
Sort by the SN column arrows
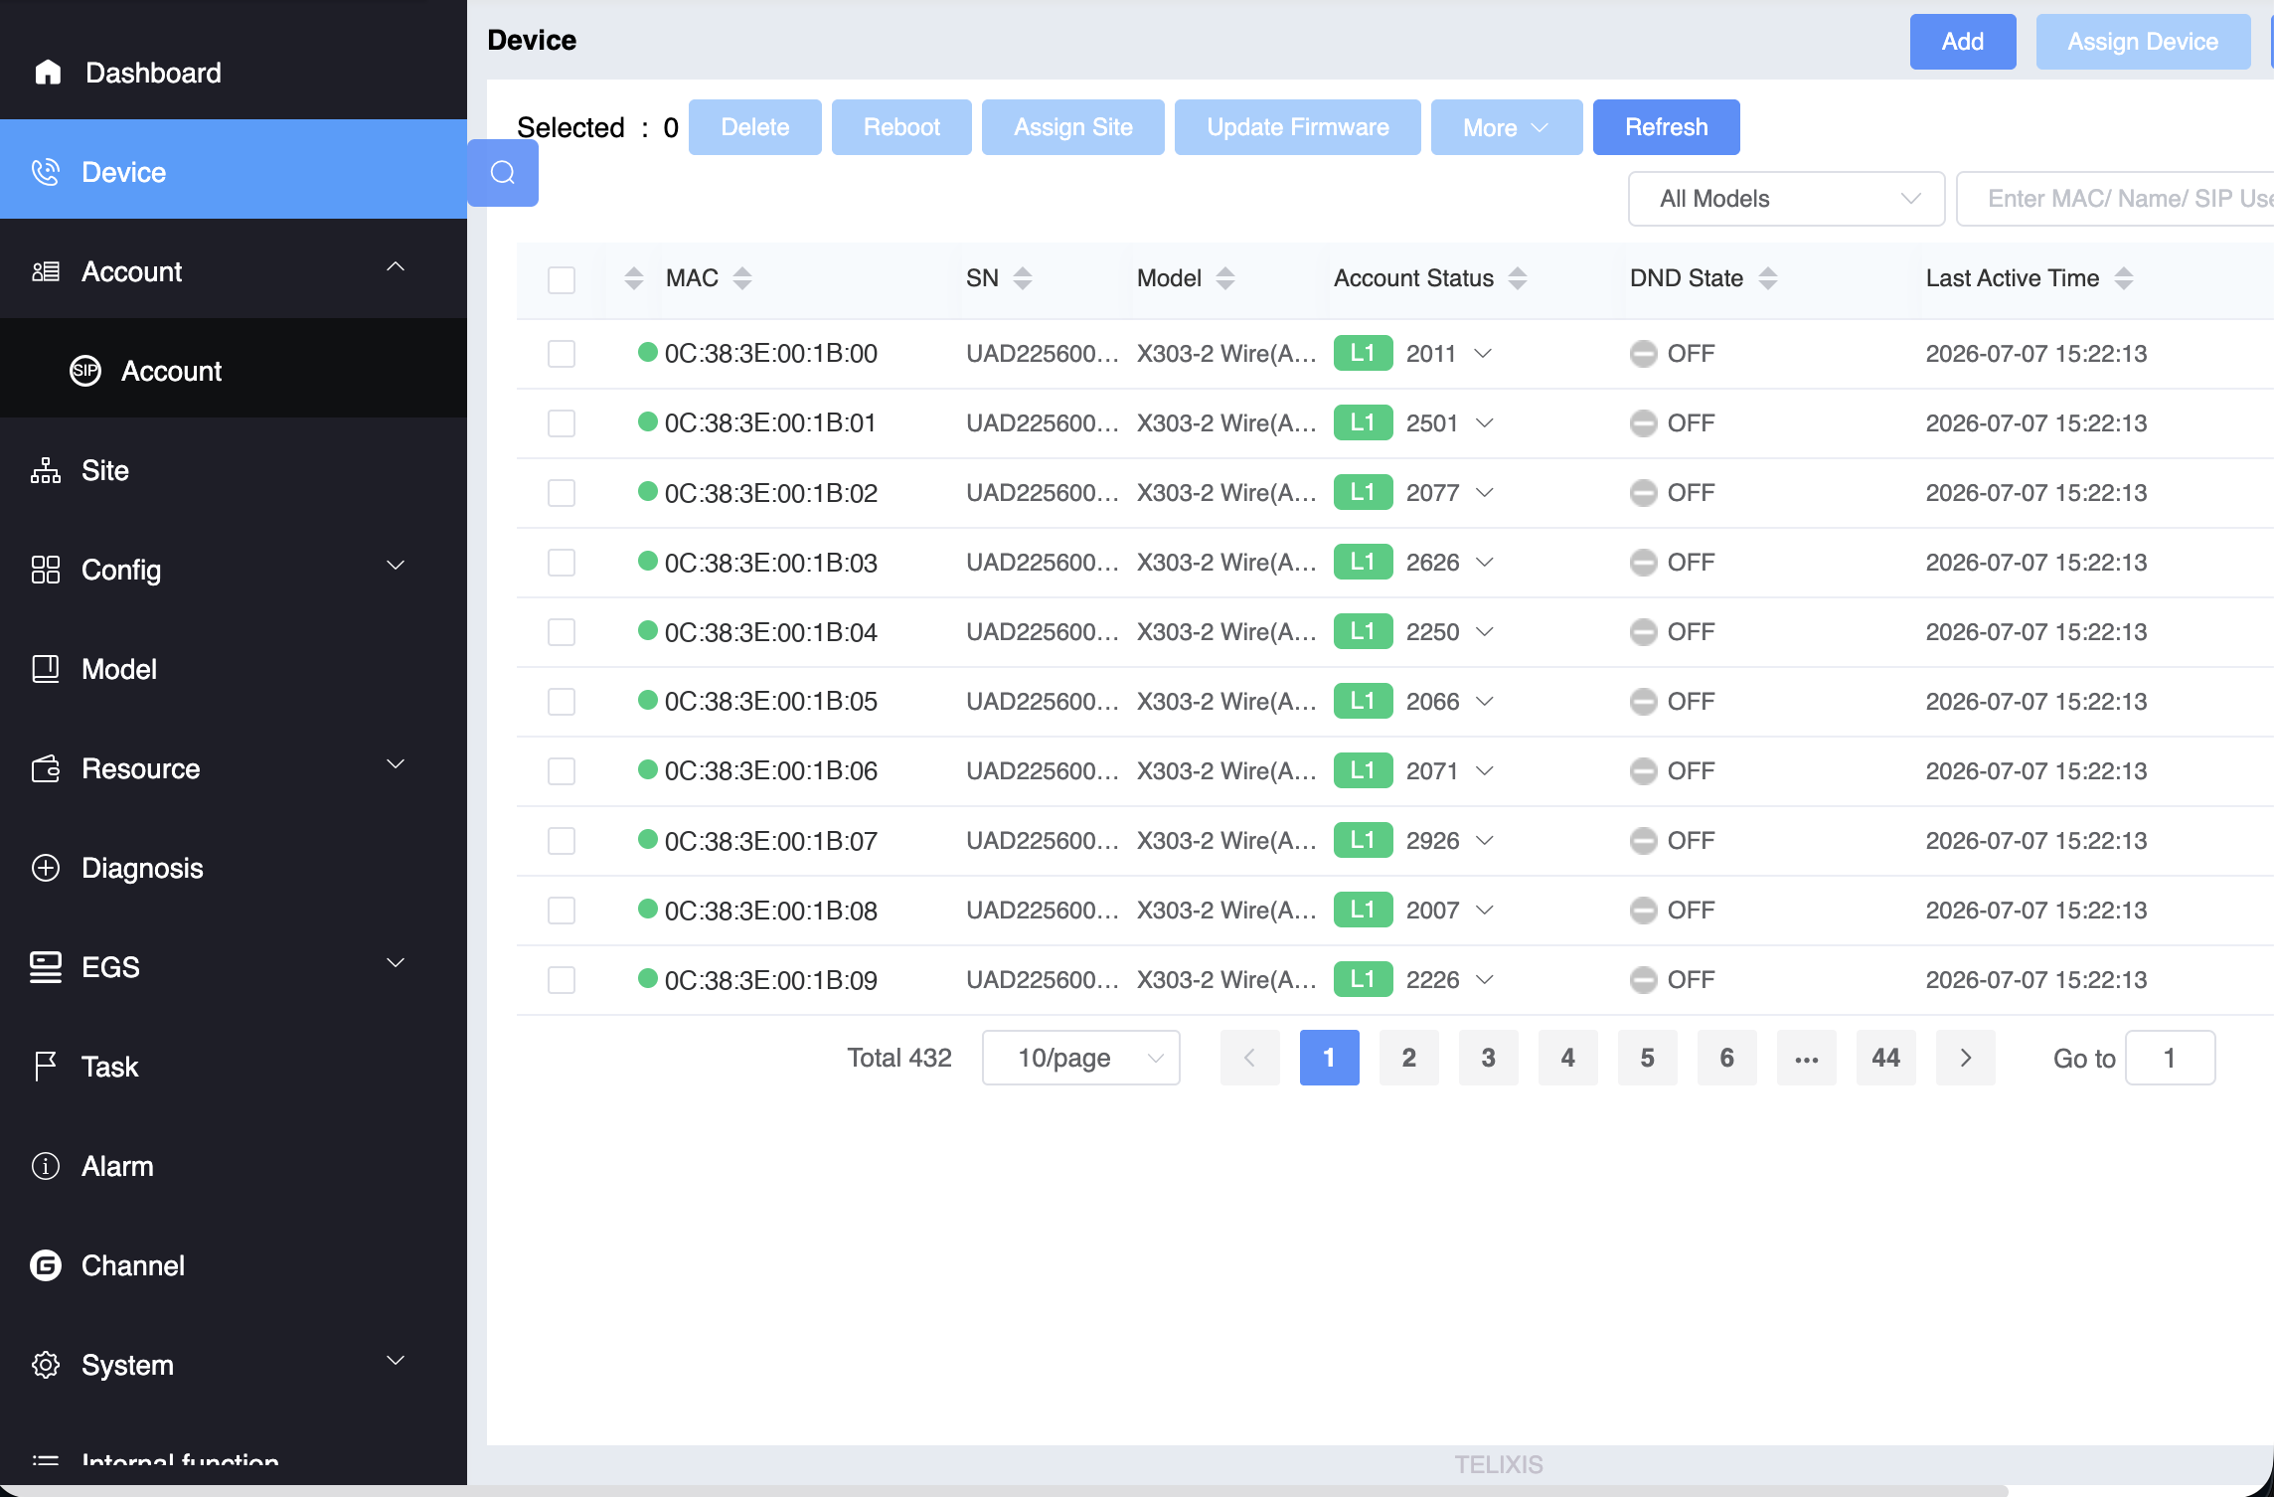point(1023,278)
